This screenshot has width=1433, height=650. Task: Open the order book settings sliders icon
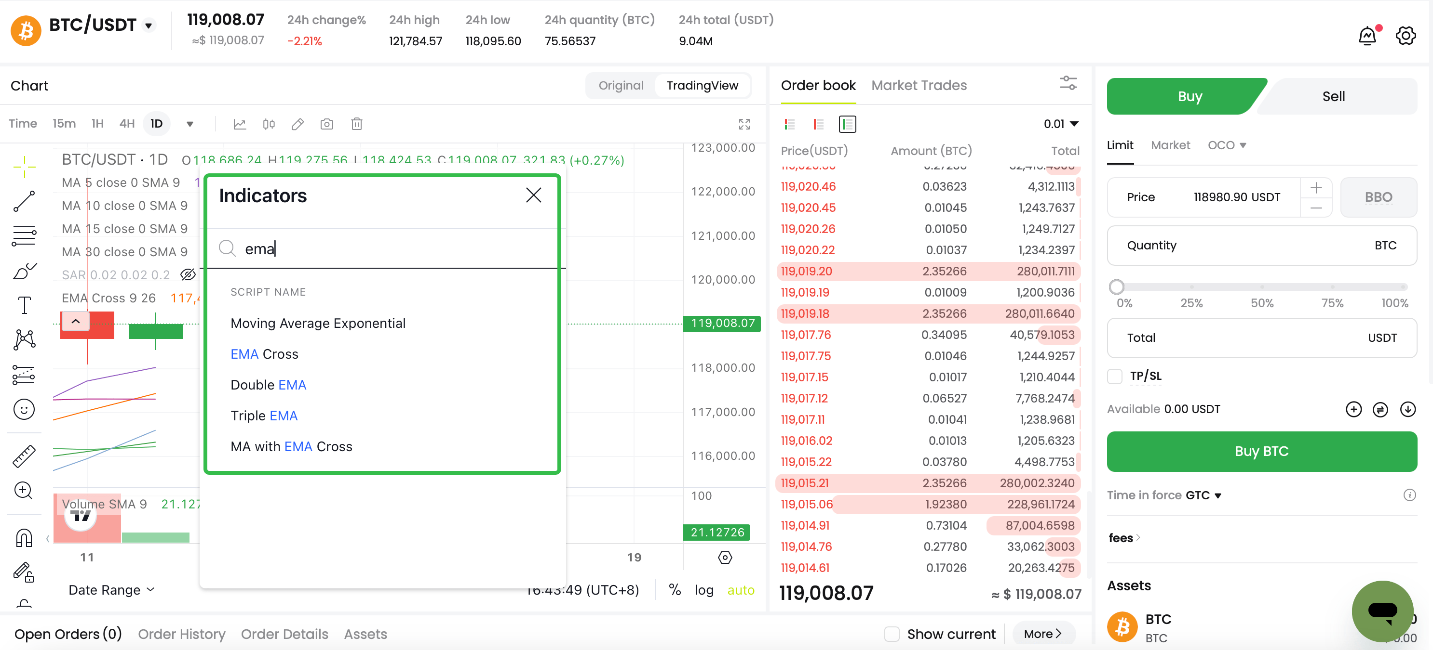pyautogui.click(x=1068, y=84)
